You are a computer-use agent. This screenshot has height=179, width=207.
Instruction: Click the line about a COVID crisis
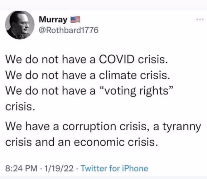click(x=87, y=59)
